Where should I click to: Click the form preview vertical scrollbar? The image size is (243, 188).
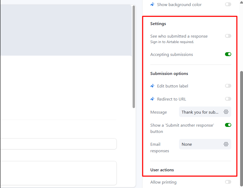pos(134,56)
